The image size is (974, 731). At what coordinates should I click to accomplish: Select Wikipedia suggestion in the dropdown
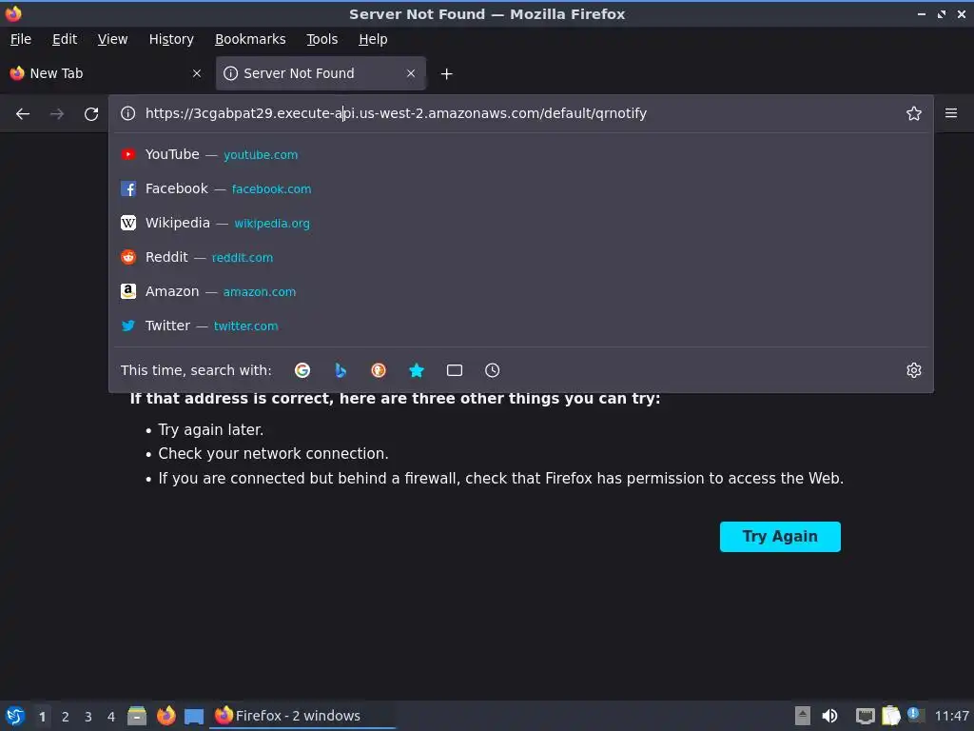[520, 223]
